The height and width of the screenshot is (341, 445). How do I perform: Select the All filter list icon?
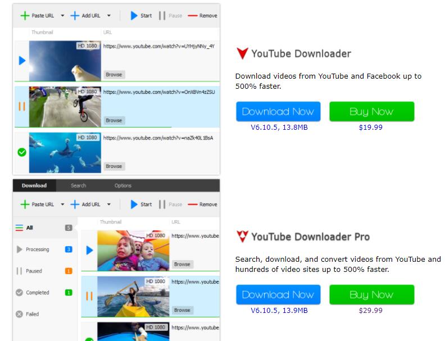[19, 228]
